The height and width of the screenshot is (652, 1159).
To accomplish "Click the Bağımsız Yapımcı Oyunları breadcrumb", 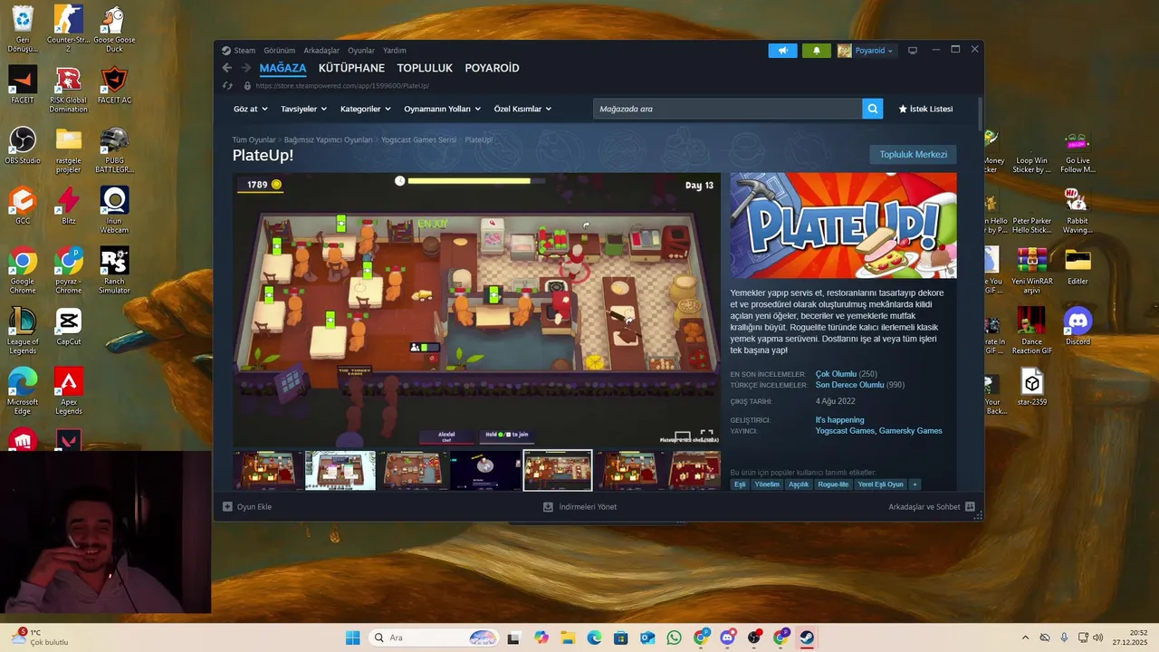I will point(328,140).
